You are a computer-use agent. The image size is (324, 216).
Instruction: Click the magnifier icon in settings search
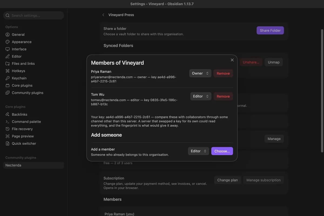pyautogui.click(x=8, y=15)
